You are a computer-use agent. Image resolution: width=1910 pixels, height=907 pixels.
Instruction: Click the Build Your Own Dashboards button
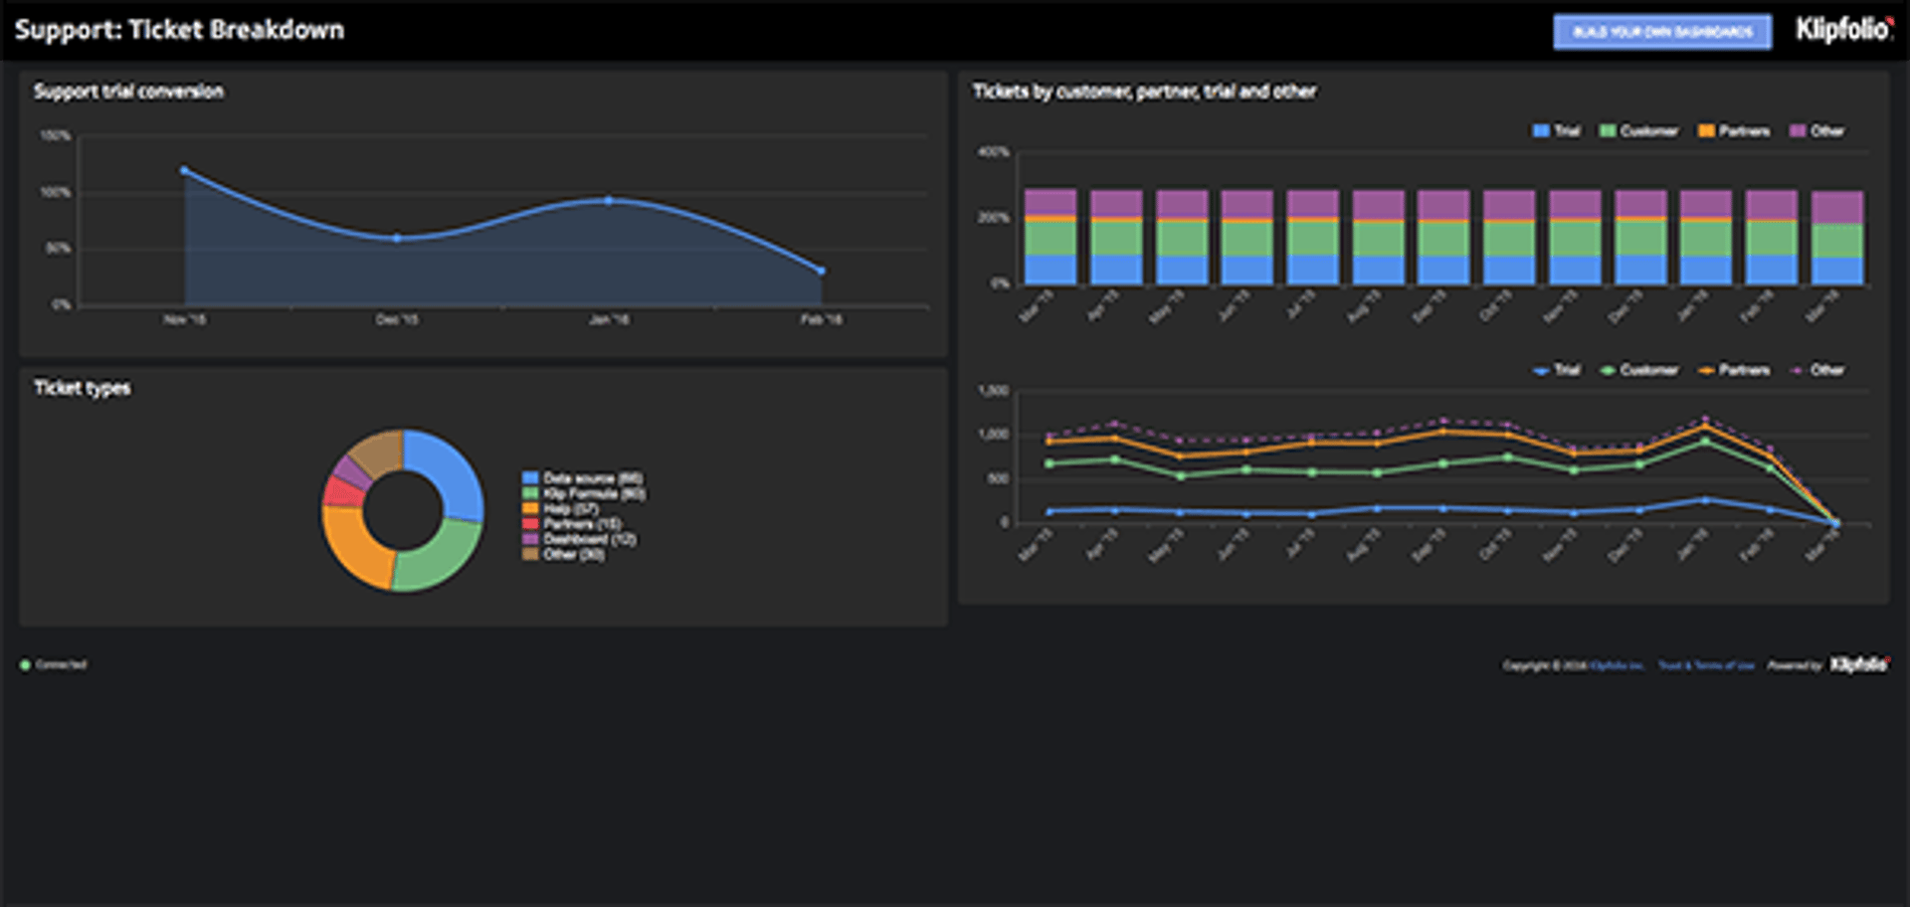[1661, 32]
